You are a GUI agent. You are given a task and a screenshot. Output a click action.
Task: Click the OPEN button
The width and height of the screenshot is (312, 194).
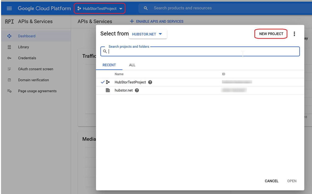(292, 181)
